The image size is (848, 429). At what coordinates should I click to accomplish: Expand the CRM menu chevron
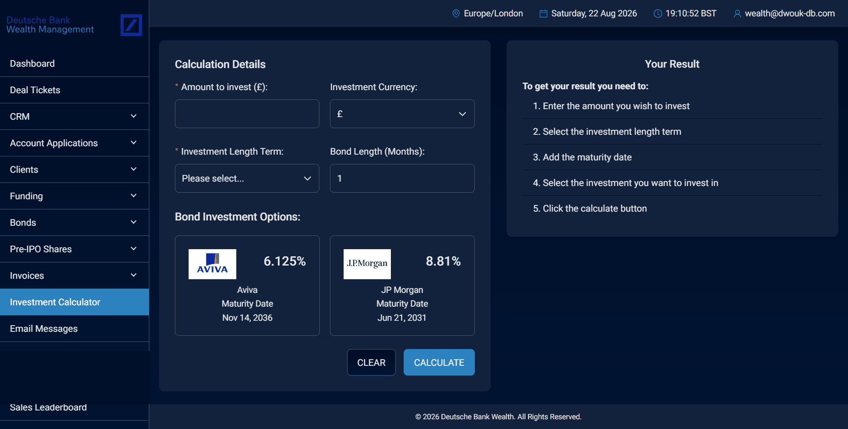(x=134, y=116)
